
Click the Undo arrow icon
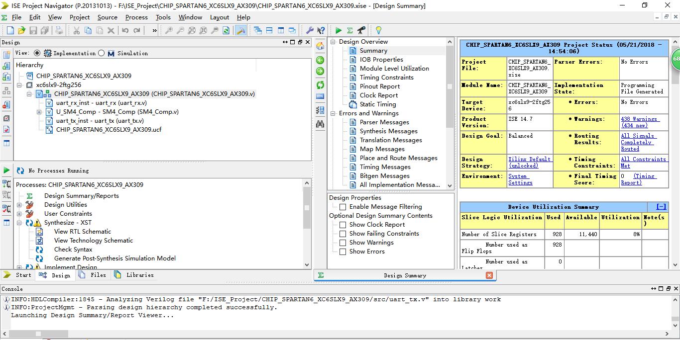click(125, 30)
